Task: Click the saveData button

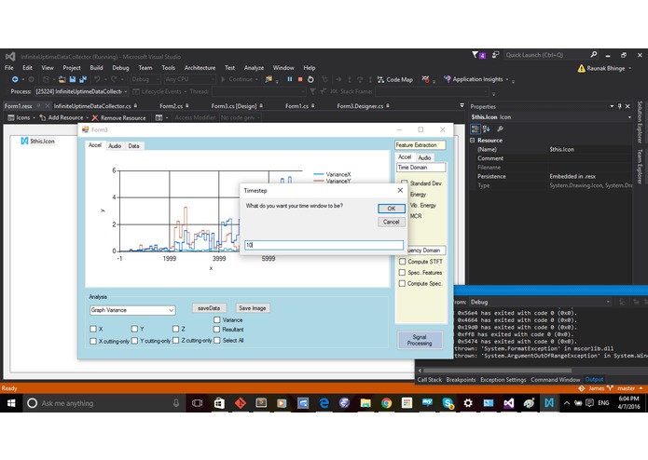Action: 209,308
